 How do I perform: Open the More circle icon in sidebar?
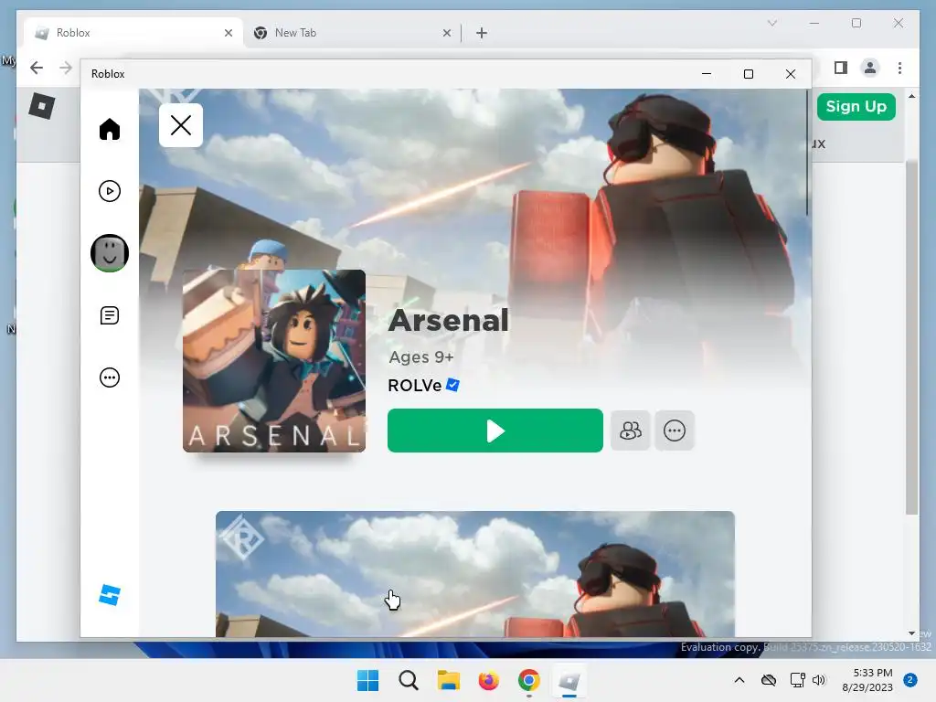click(x=110, y=378)
